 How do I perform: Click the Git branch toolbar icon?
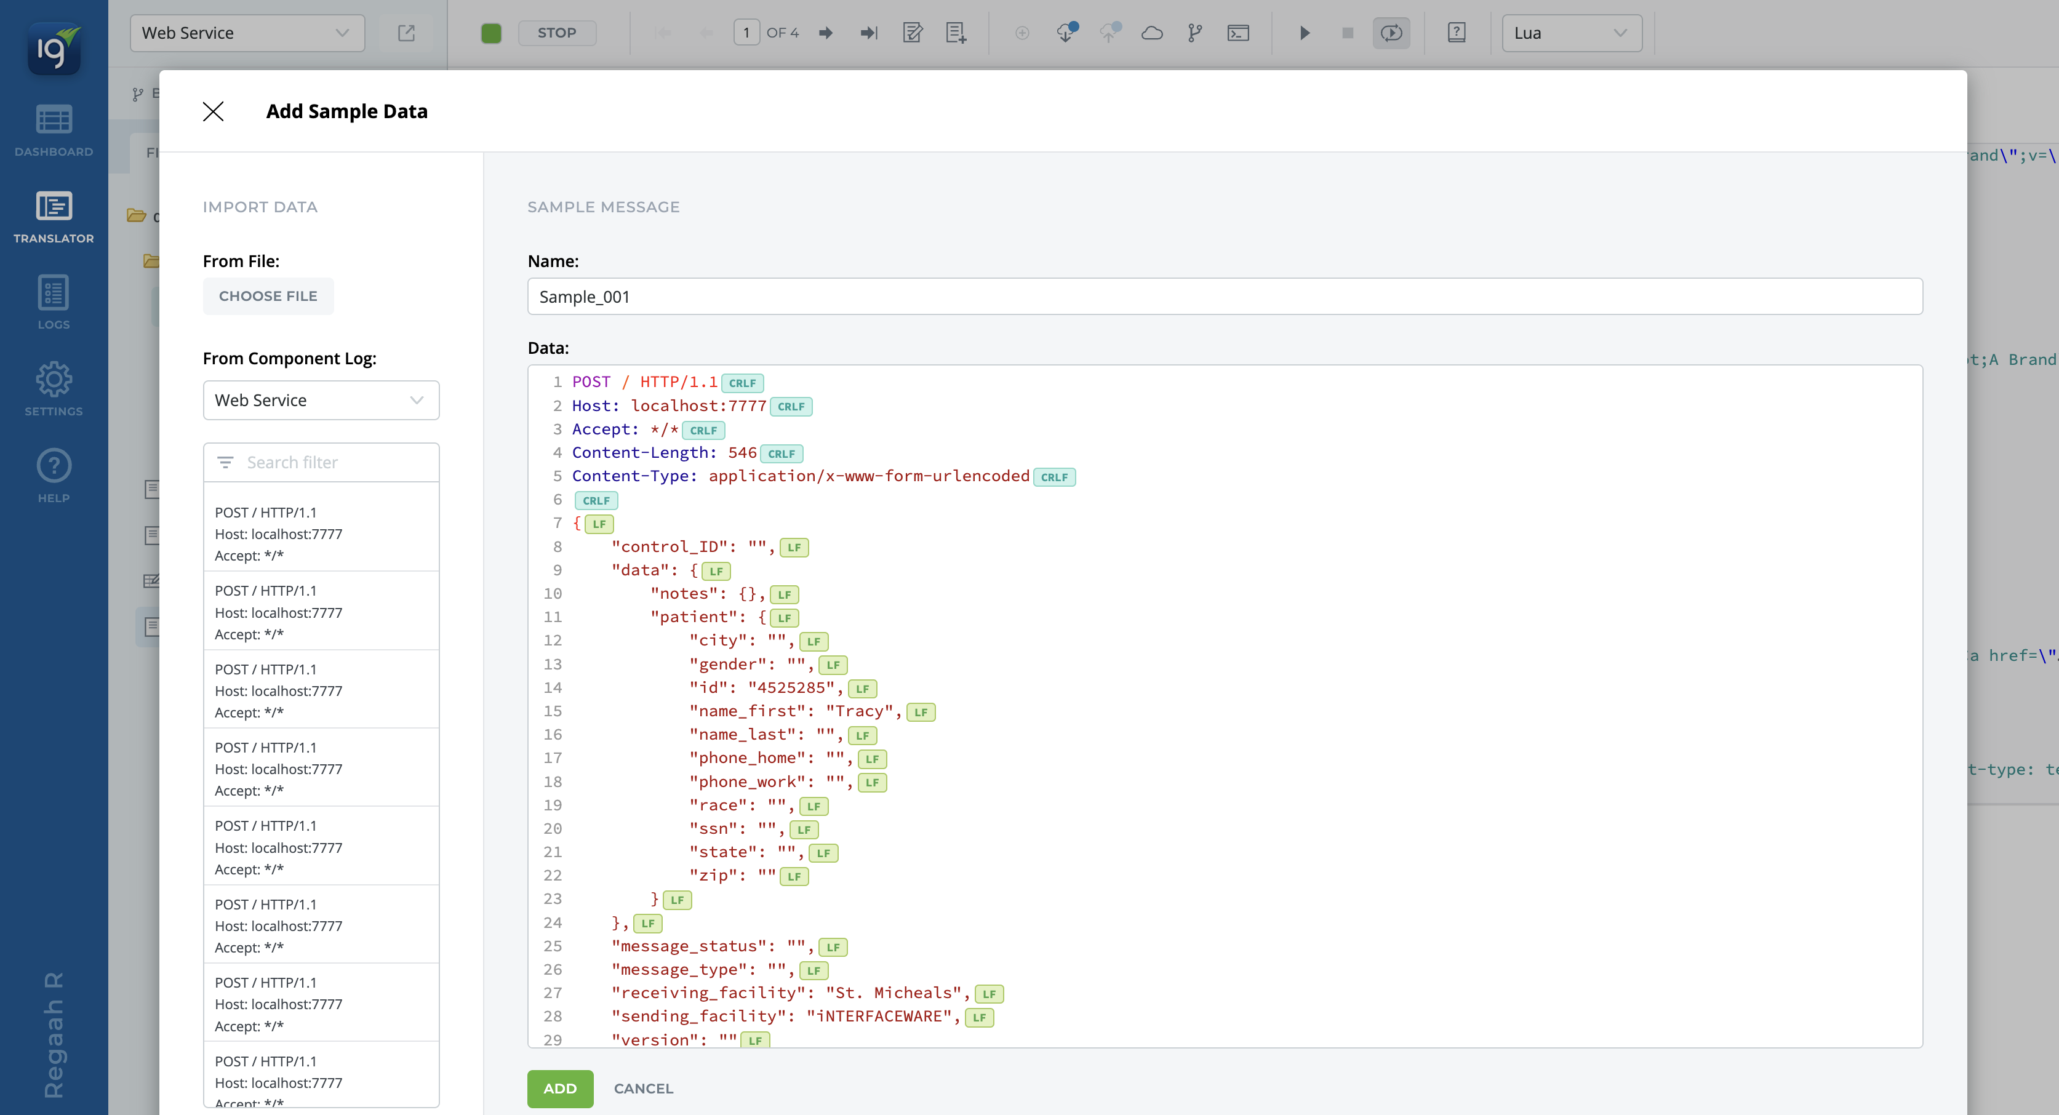point(1195,33)
